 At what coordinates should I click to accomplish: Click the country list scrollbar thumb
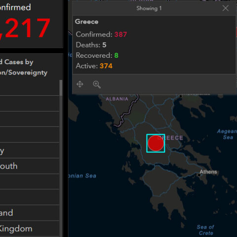pos(61,88)
